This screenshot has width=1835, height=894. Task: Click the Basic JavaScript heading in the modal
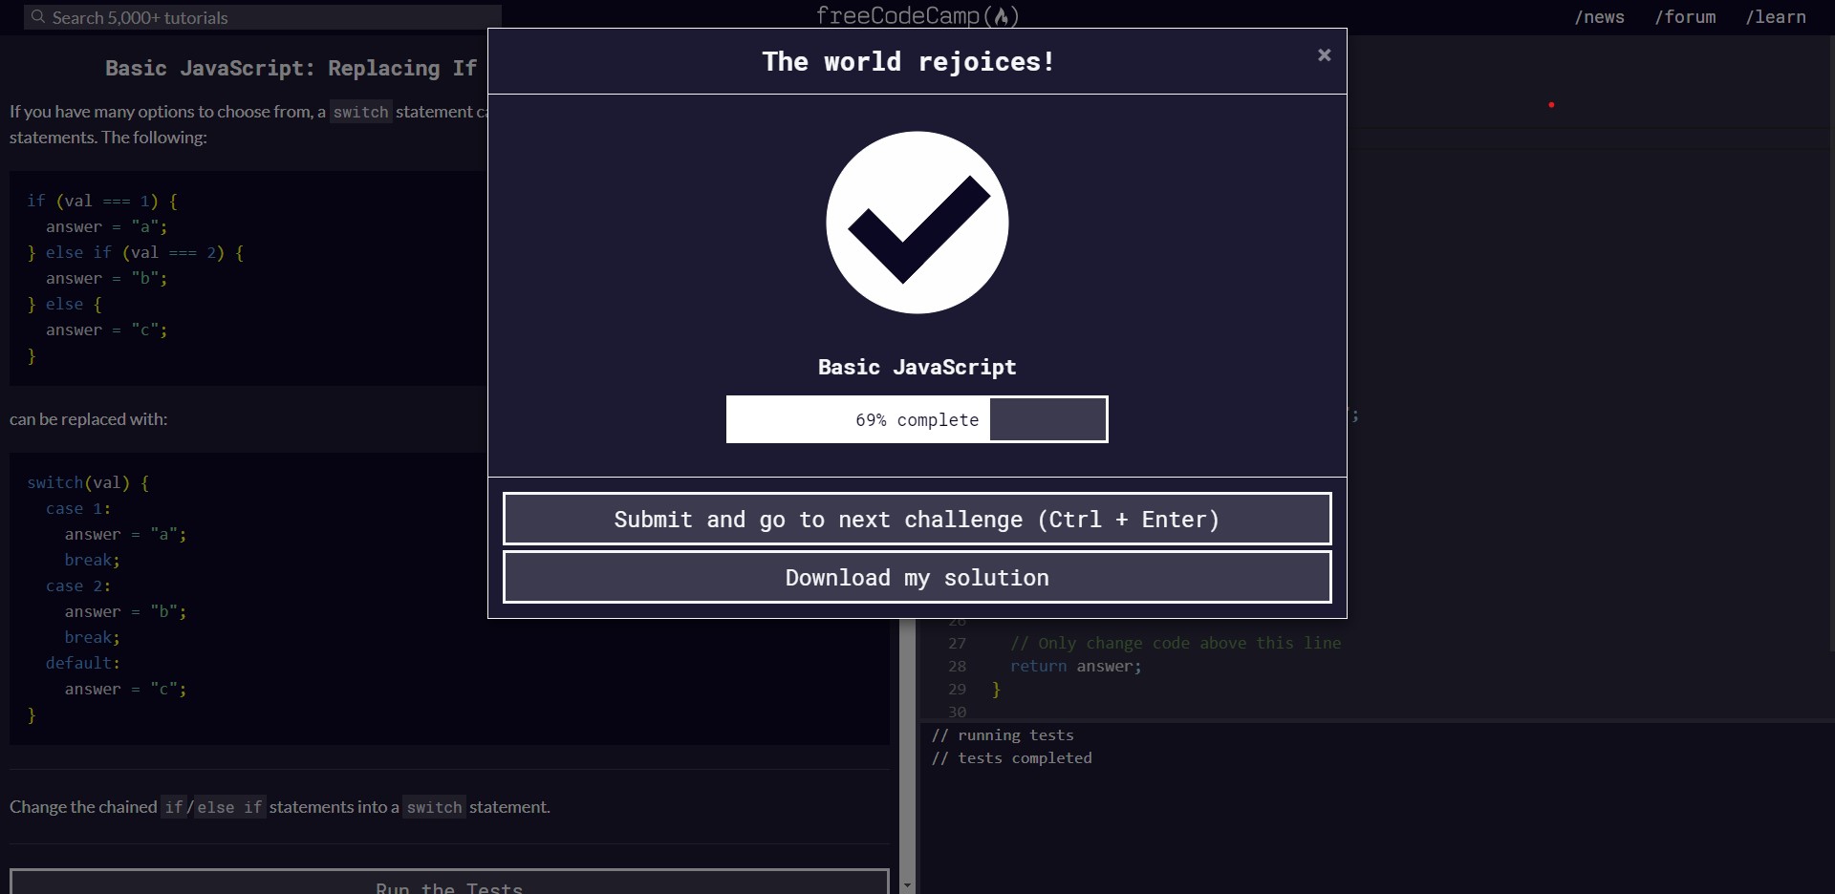pyautogui.click(x=917, y=368)
